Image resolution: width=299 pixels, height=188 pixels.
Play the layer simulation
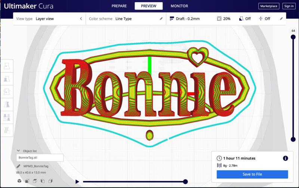(77, 182)
